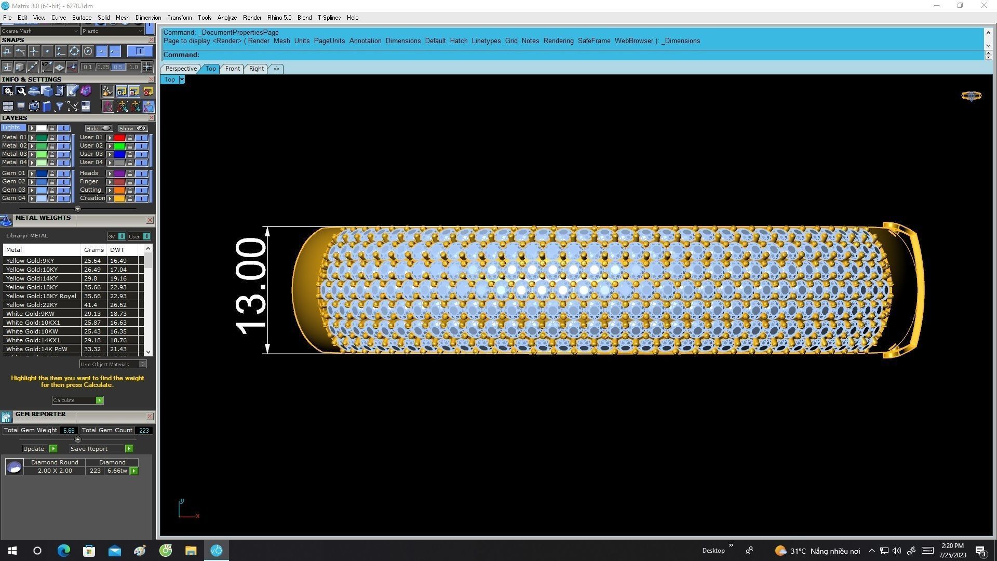
Task: Toggle the Center snap icon
Action: coord(88,51)
